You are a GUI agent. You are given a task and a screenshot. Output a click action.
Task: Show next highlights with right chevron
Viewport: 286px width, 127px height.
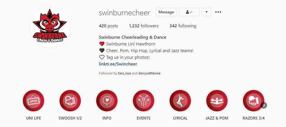tap(264, 105)
